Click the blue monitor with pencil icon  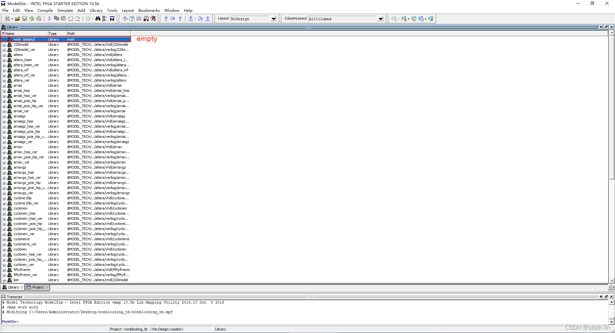click(x=414, y=19)
